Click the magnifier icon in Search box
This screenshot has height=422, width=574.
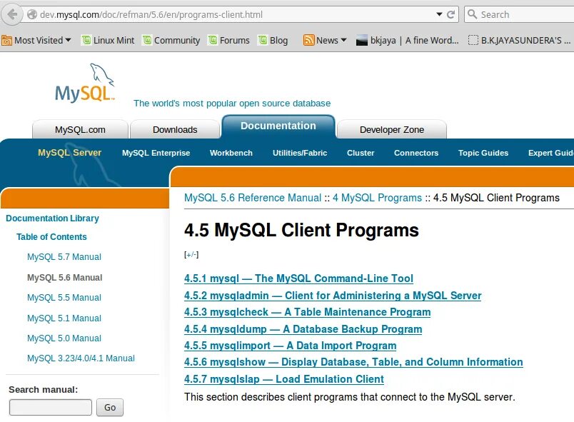[472, 14]
